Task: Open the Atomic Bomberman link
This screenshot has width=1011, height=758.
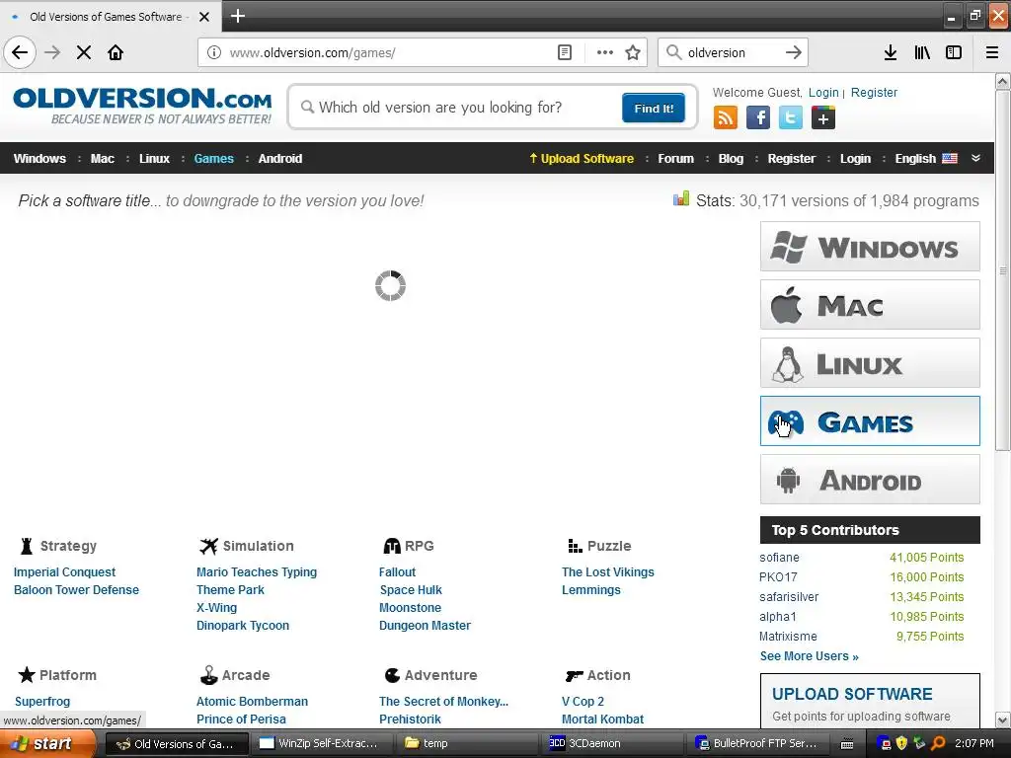Action: (252, 702)
